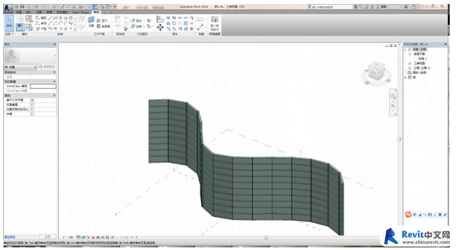Close the Project Browser panel with its X
This screenshot has height=250, width=457.
click(445, 44)
